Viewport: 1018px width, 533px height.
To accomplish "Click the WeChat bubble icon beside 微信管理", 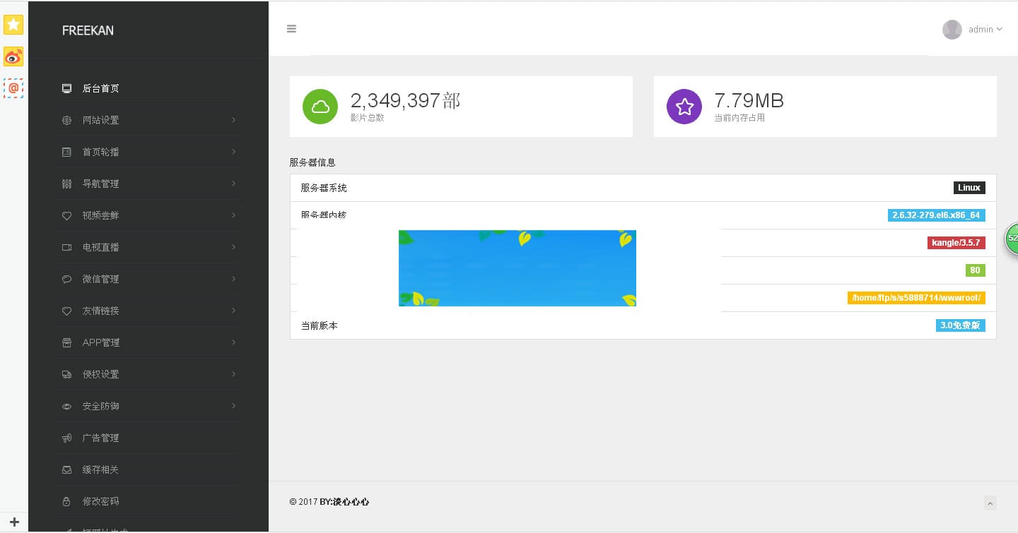I will [x=66, y=279].
